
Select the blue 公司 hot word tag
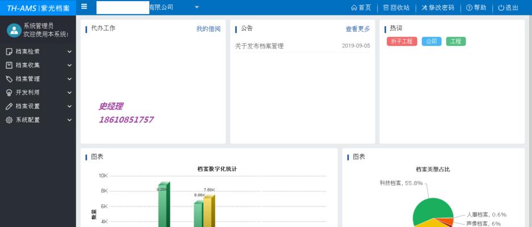(432, 41)
